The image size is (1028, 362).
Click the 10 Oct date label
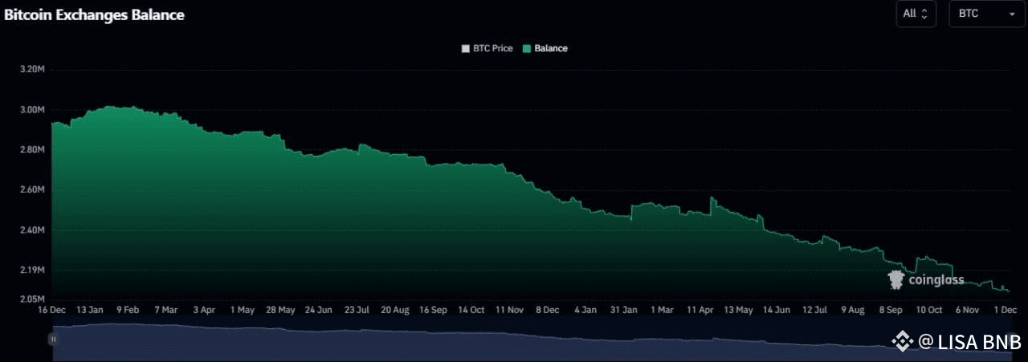(x=929, y=310)
